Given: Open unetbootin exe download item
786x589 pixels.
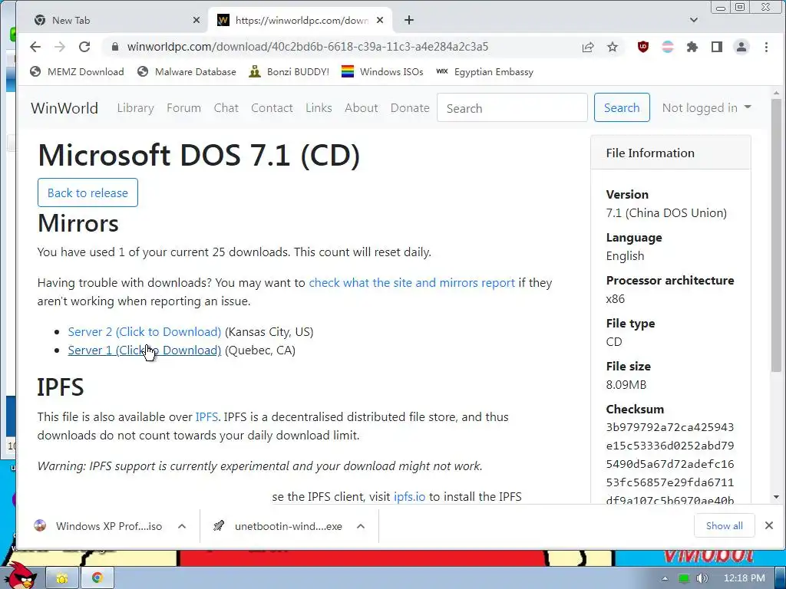Looking at the screenshot, I should pyautogui.click(x=278, y=526).
